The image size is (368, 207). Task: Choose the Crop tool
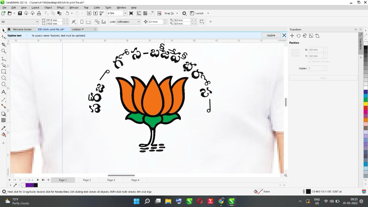(3, 45)
